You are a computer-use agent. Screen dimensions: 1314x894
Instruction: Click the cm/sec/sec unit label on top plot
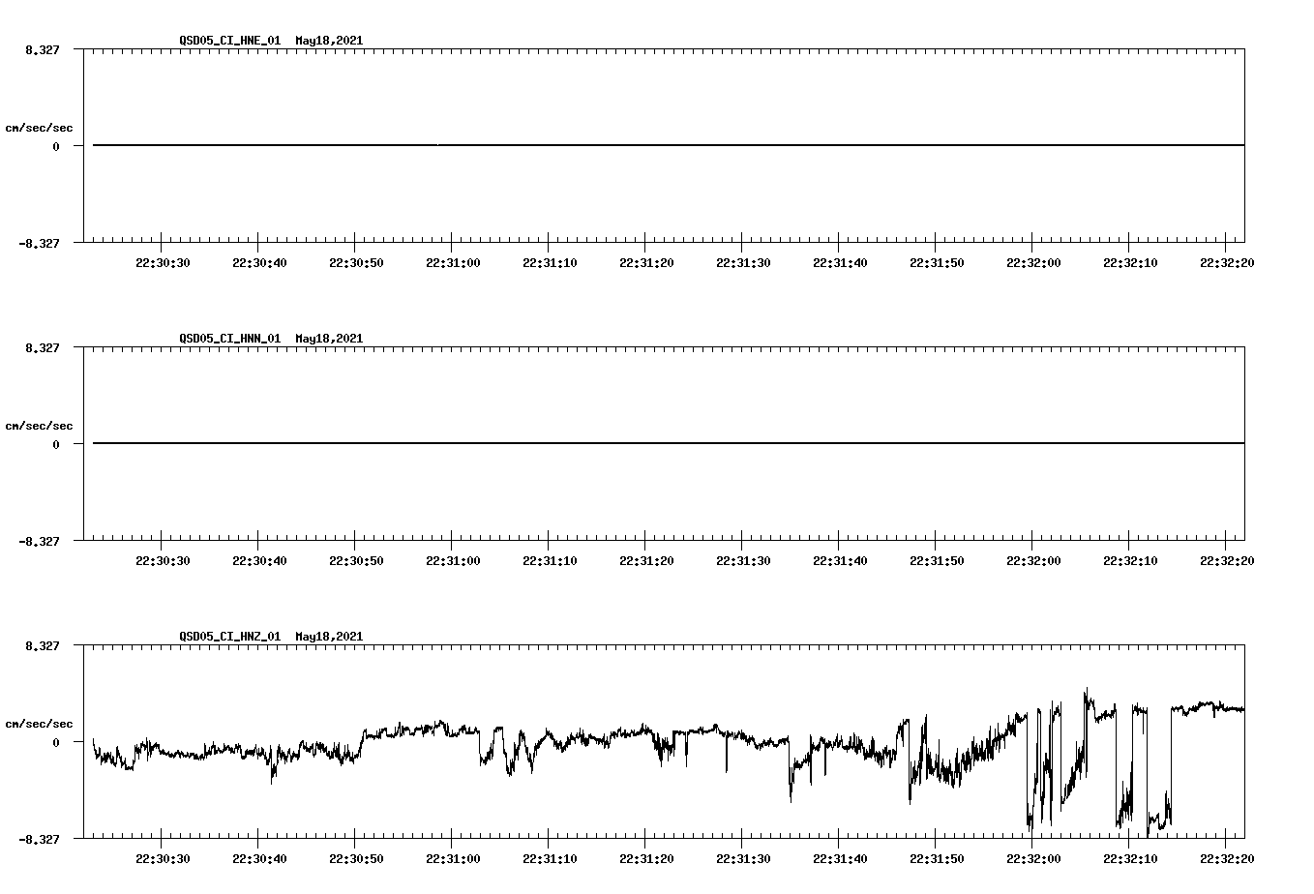pyautogui.click(x=40, y=127)
